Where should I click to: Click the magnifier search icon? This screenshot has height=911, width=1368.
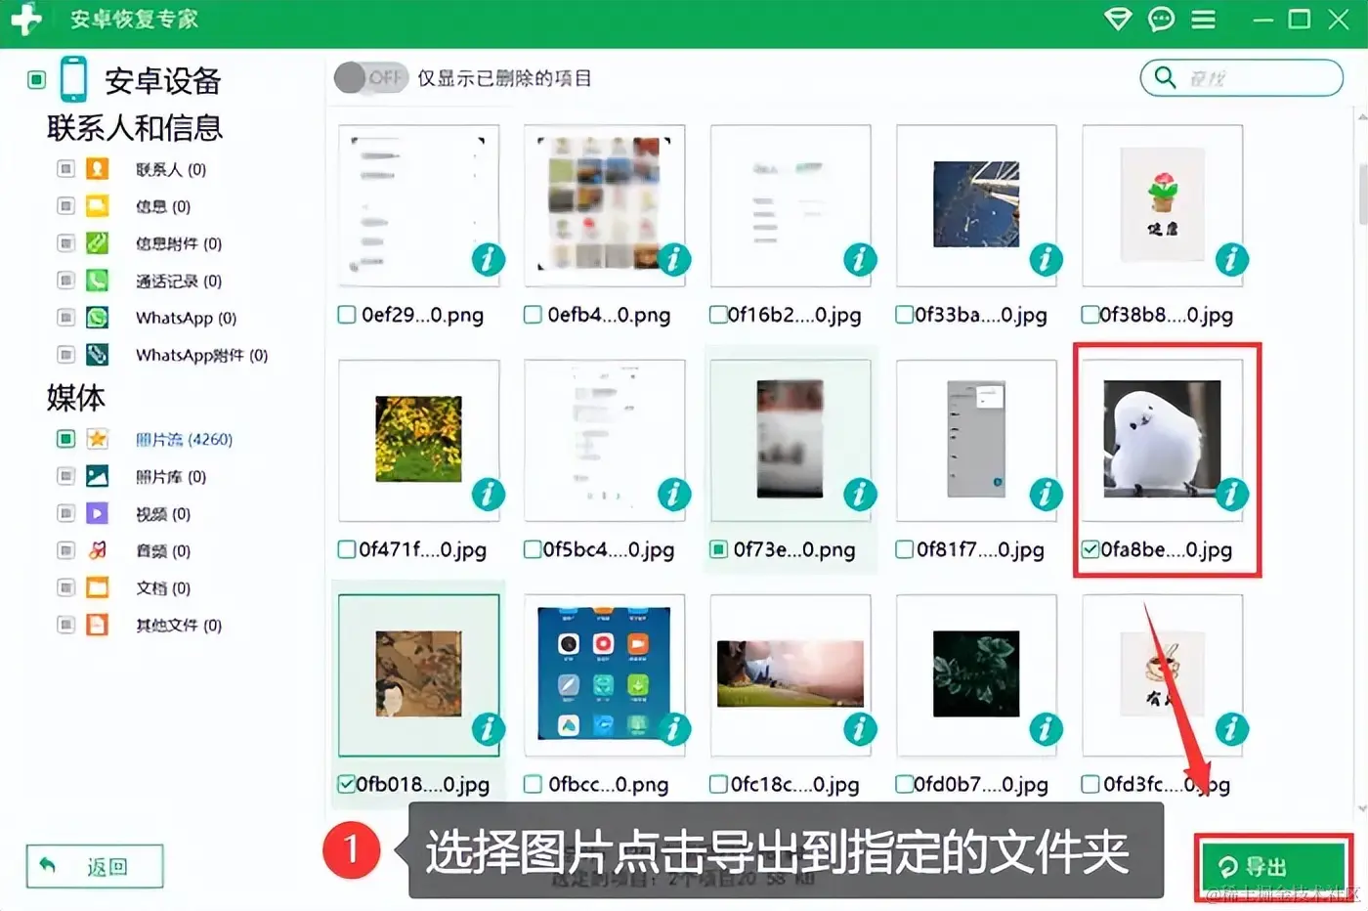[1165, 77]
